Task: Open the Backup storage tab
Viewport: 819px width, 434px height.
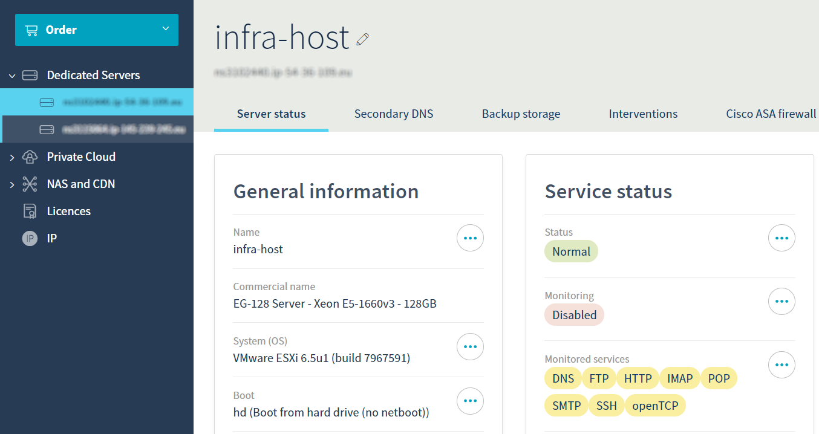Action: click(521, 114)
